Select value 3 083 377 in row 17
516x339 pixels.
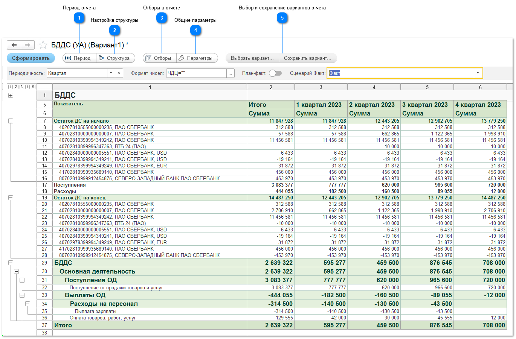point(271,185)
